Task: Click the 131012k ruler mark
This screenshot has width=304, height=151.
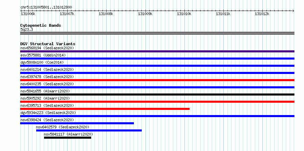Action: (x=262, y=14)
